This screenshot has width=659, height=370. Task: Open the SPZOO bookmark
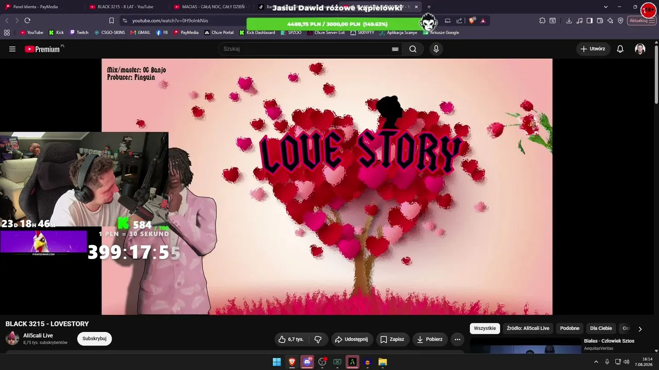[x=291, y=32]
